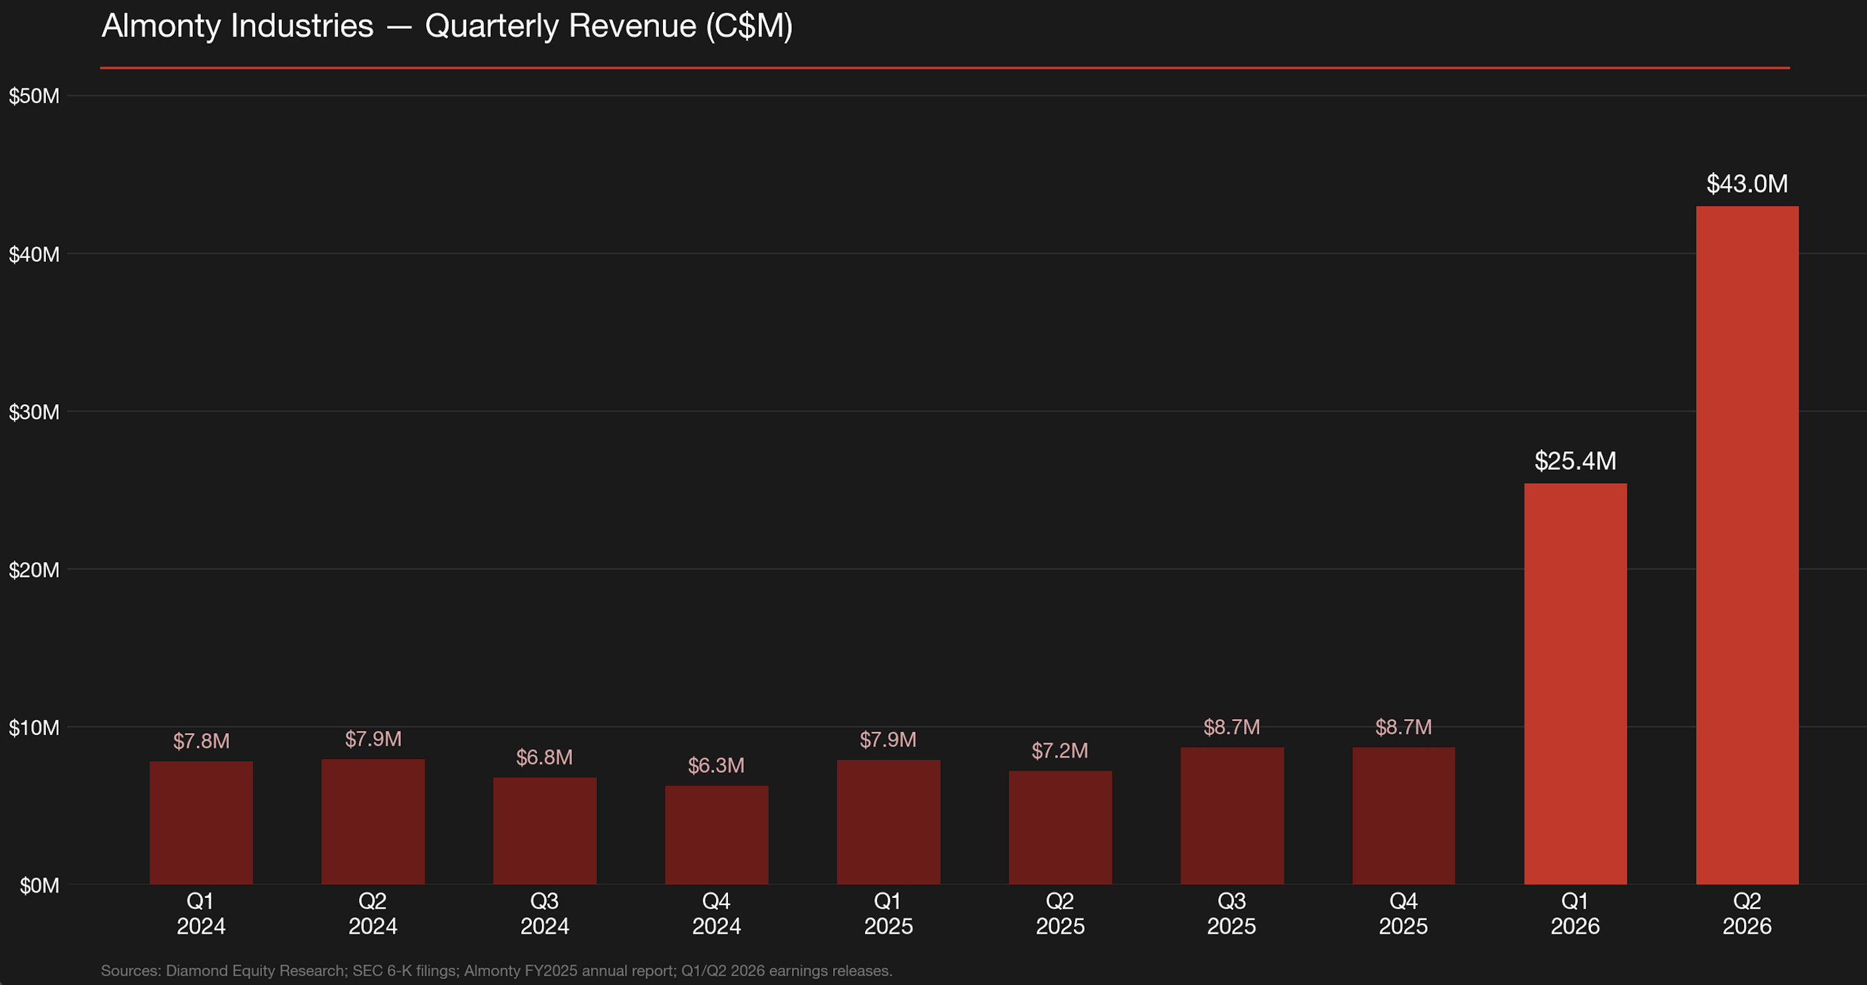Select the Q2 2025 revenue bar
Screen dimensions: 1867x985
point(1060,828)
